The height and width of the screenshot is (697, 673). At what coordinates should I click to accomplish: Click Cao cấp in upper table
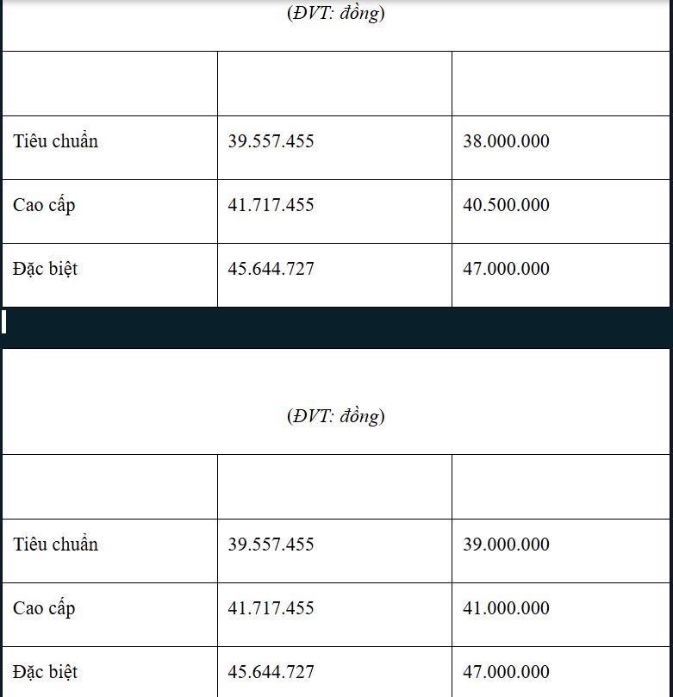pyautogui.click(x=44, y=206)
